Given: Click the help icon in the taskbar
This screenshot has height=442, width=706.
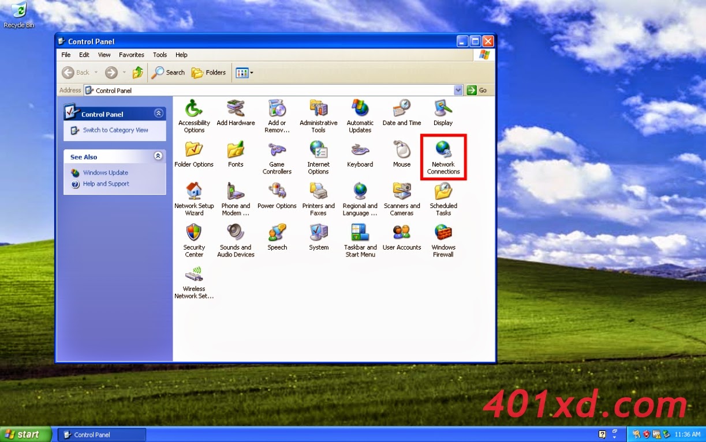Looking at the screenshot, I should tap(602, 435).
